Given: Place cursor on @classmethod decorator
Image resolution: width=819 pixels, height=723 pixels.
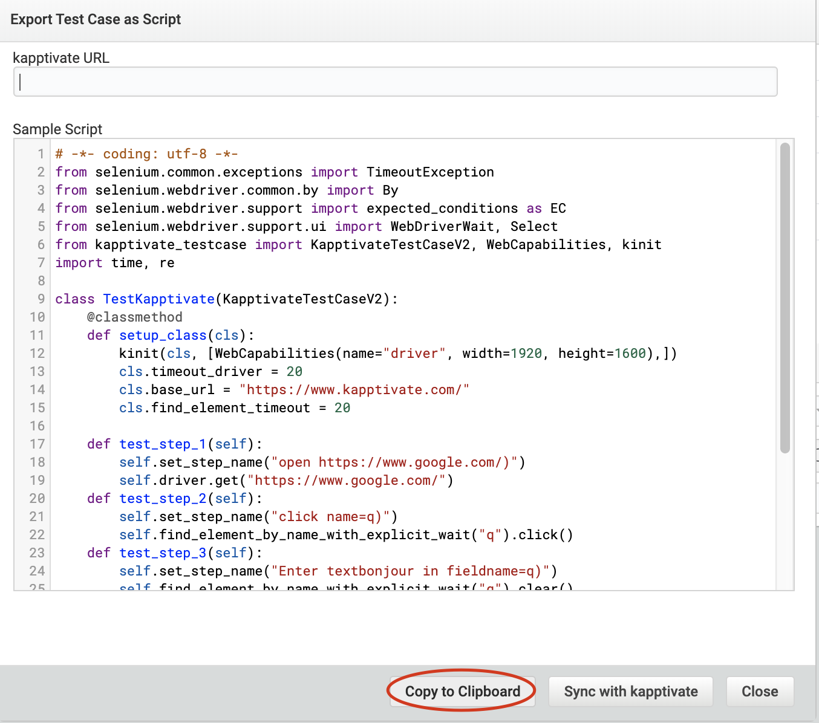Looking at the screenshot, I should [x=134, y=317].
